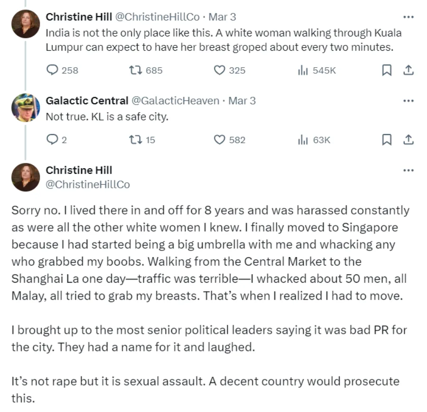The width and height of the screenshot is (427, 412).
Task: Click Galactic Central's profile avatar
Action: point(26,107)
